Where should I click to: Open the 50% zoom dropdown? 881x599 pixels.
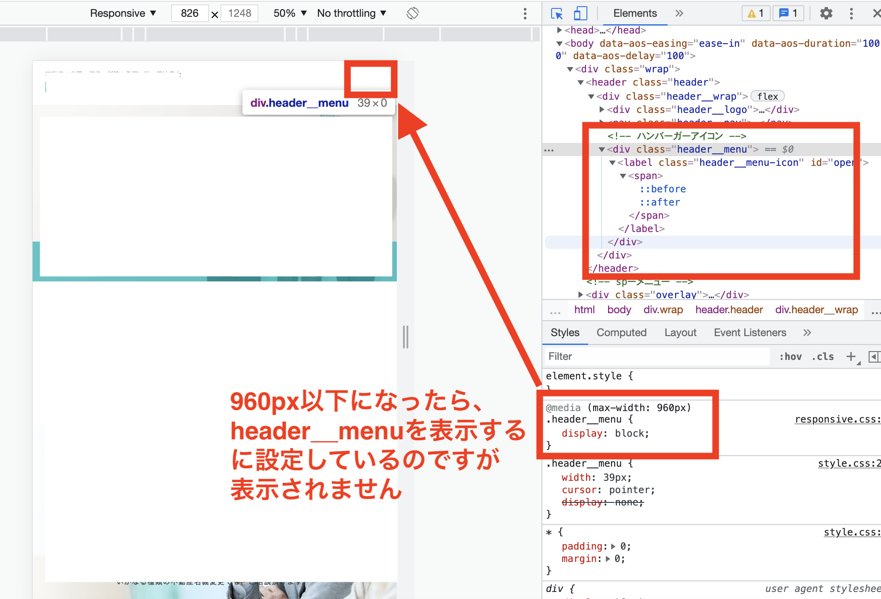pyautogui.click(x=290, y=14)
